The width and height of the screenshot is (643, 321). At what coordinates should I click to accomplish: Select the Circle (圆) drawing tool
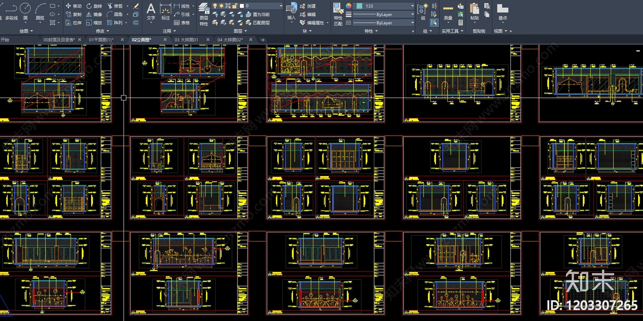click(x=25, y=12)
